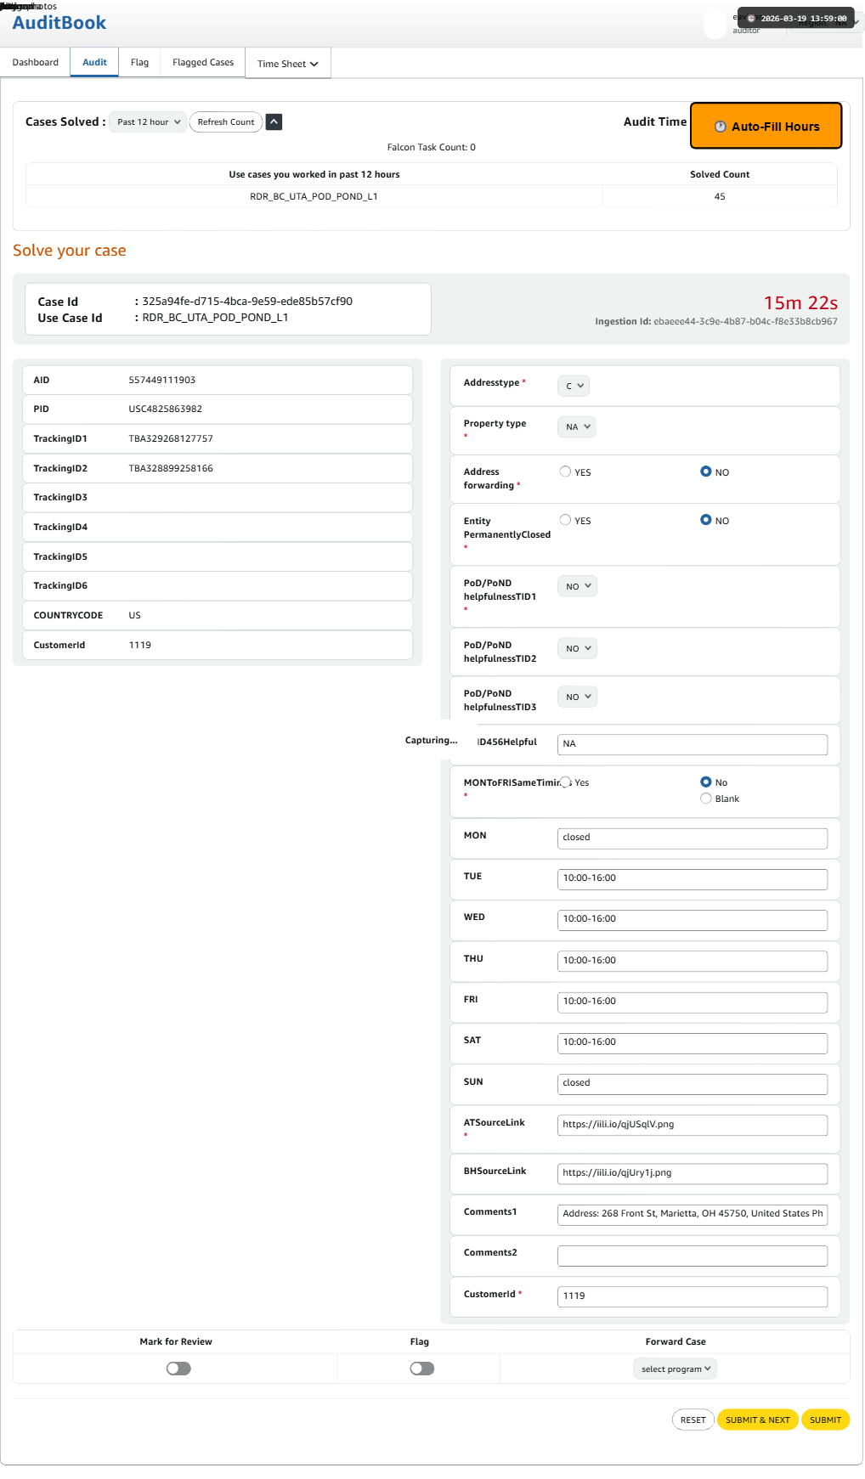The height and width of the screenshot is (1479, 865).
Task: Choose YES for Entity PermanentlyClosed
Action: pos(565,520)
